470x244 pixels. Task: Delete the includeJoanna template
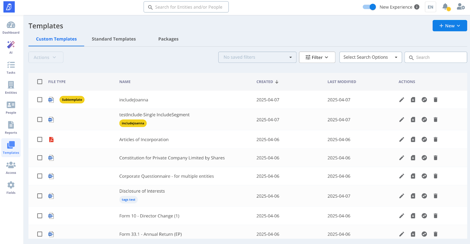pyautogui.click(x=436, y=100)
